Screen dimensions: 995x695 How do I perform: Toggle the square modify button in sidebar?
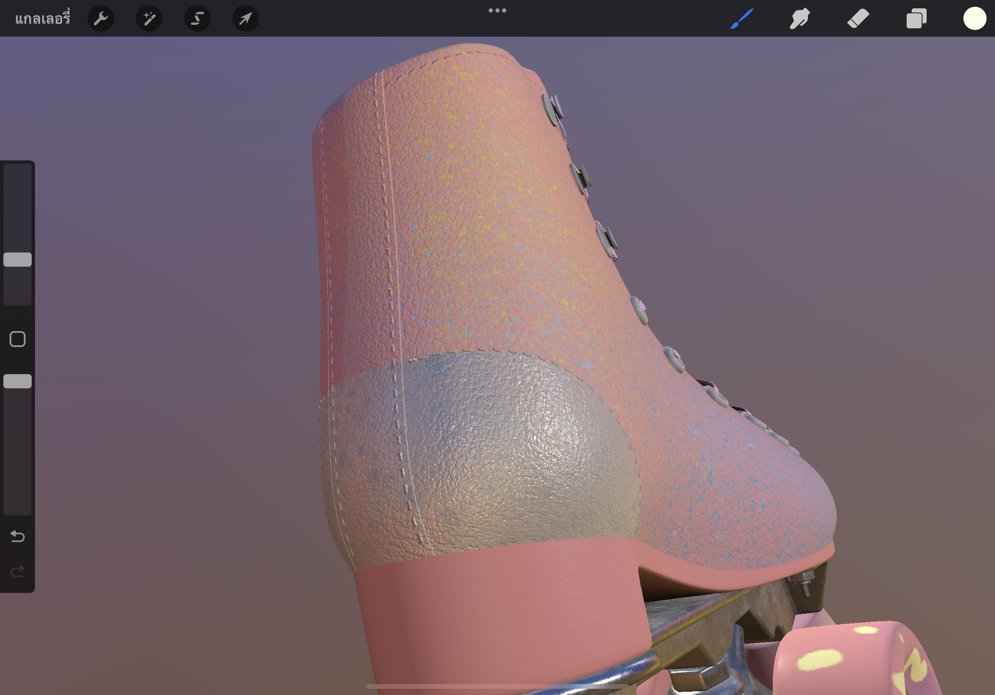(x=17, y=339)
